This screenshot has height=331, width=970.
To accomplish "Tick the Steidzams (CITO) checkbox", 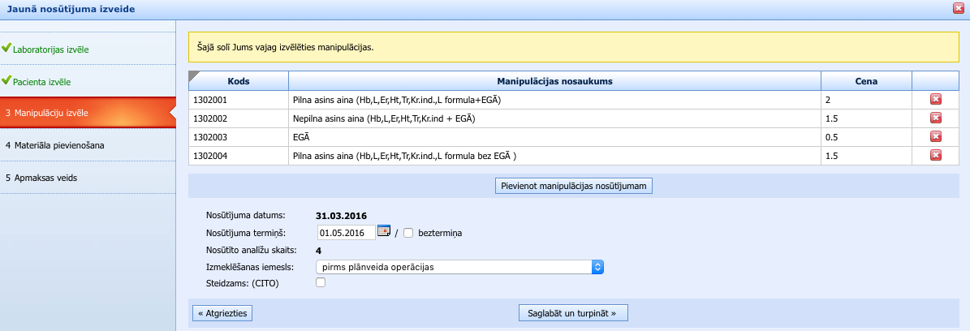I will pos(321,282).
